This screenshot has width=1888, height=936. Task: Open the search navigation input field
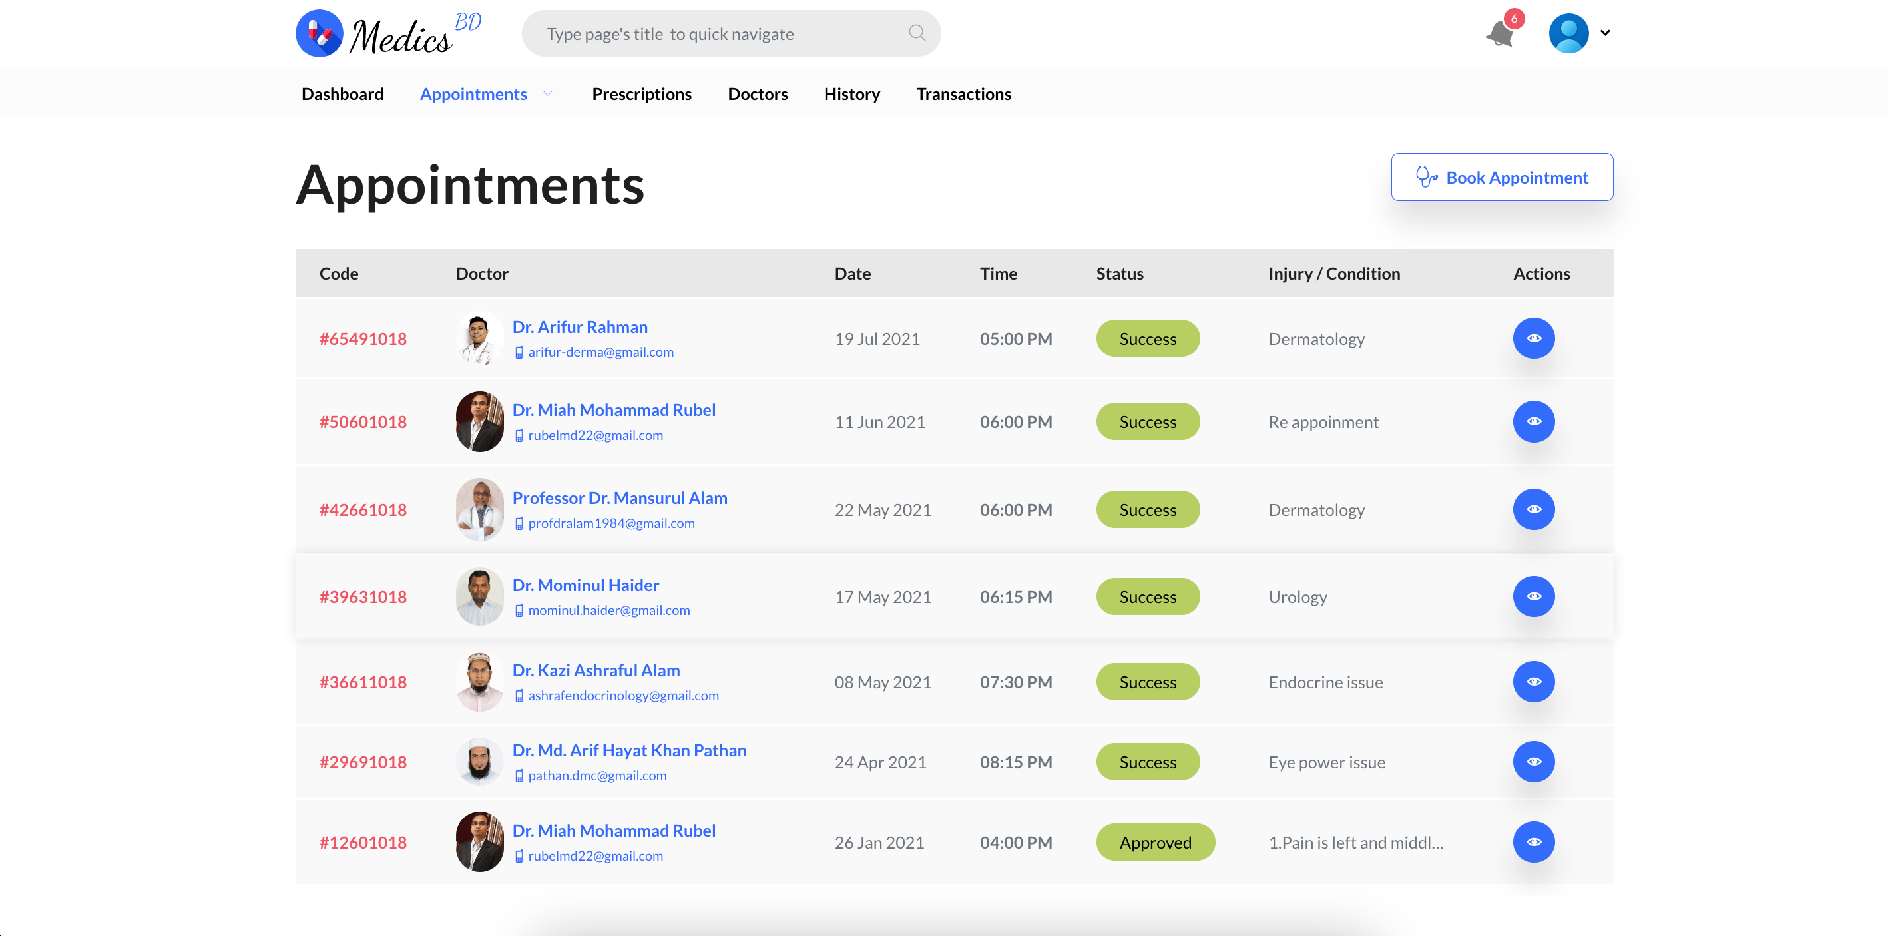731,34
